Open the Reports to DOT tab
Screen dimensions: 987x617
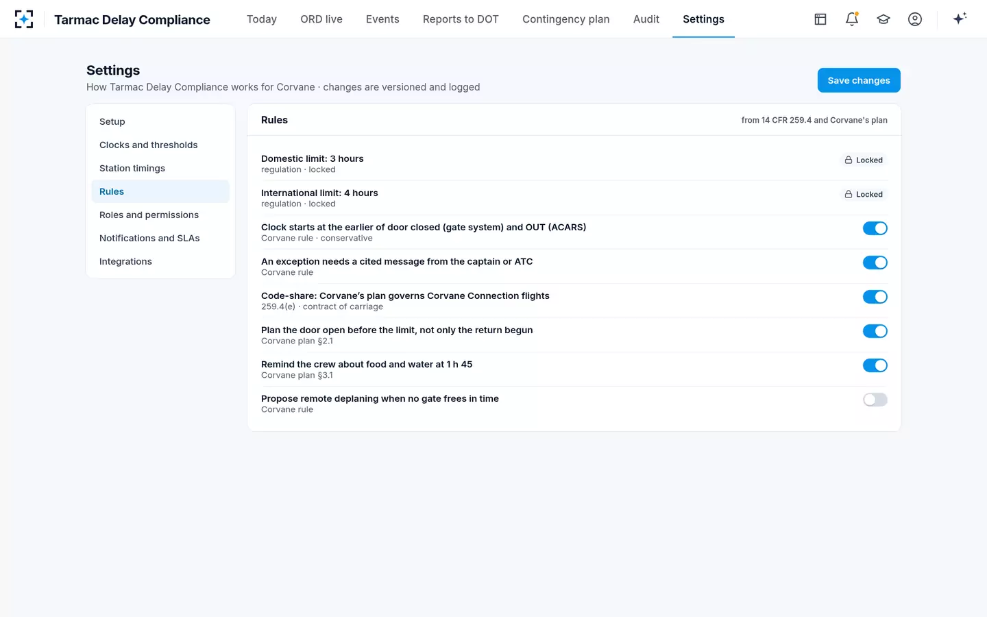click(461, 19)
